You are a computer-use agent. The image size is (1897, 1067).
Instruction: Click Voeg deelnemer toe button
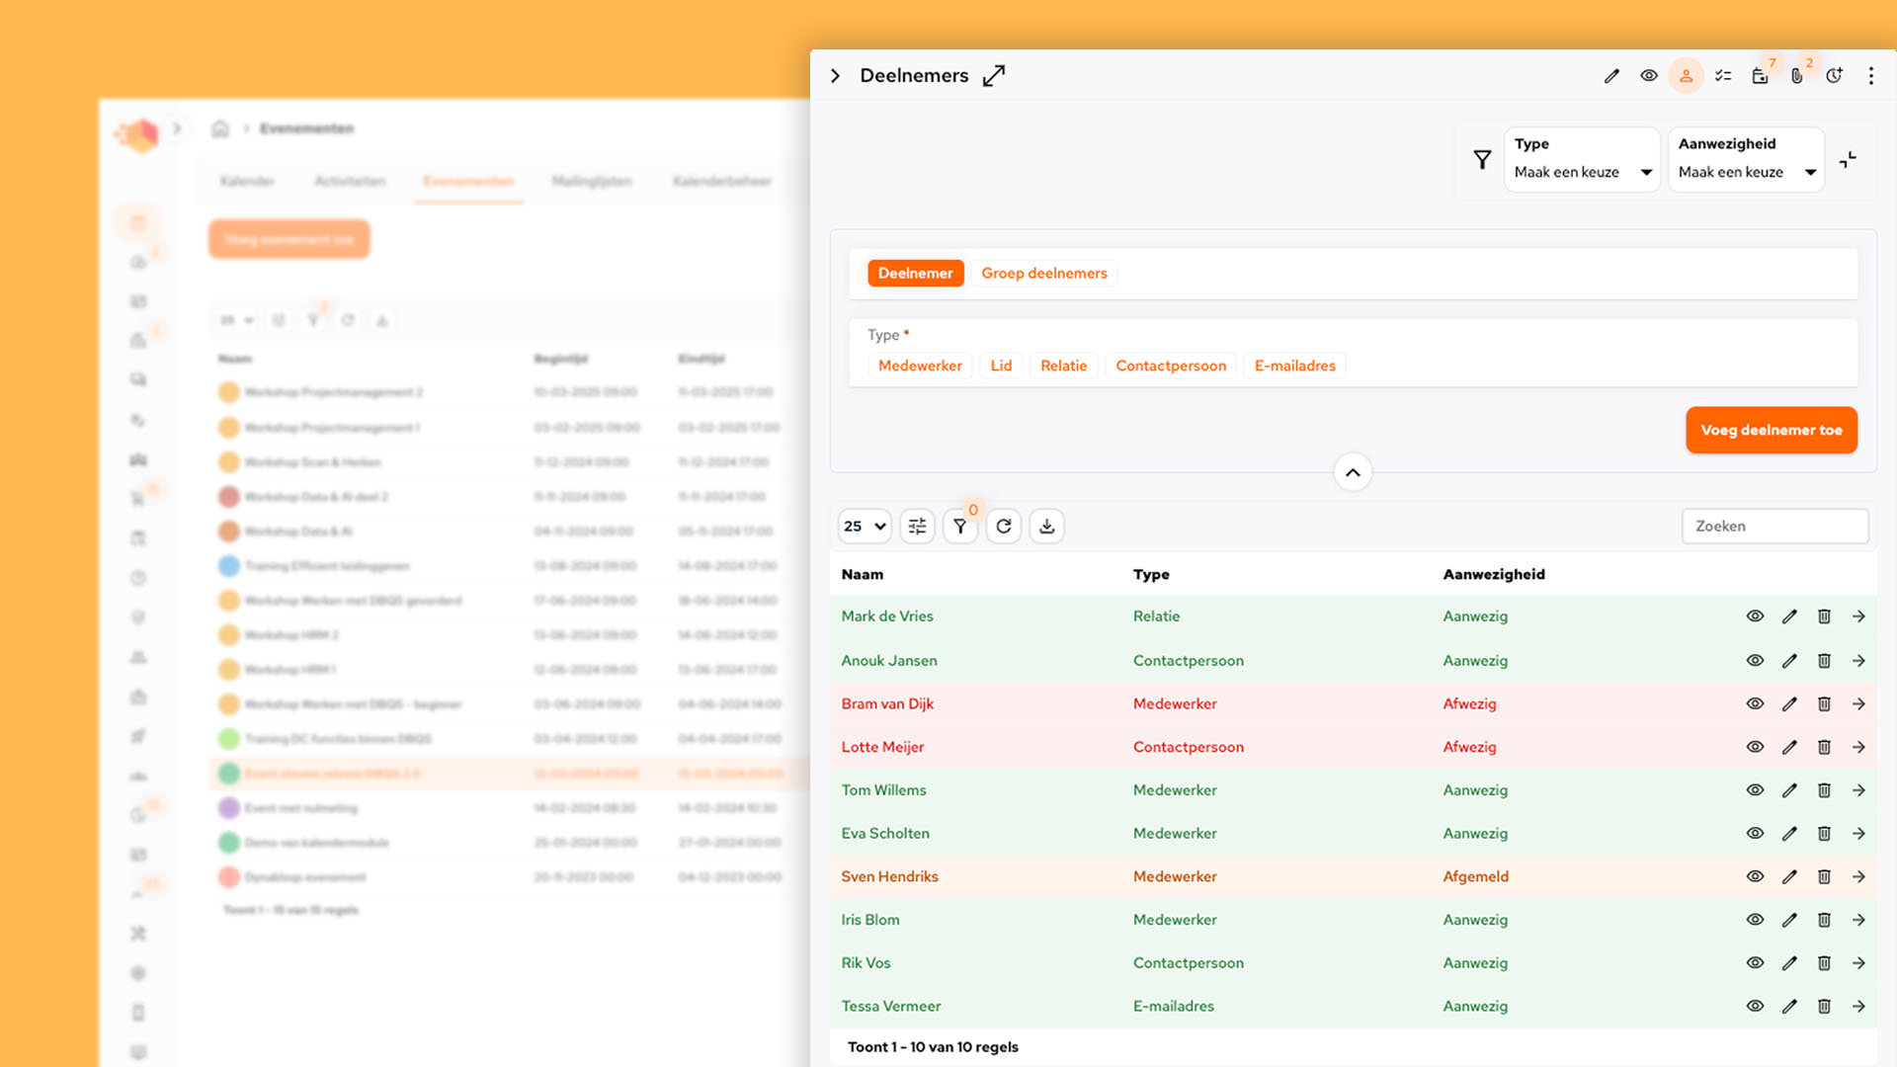1771,430
